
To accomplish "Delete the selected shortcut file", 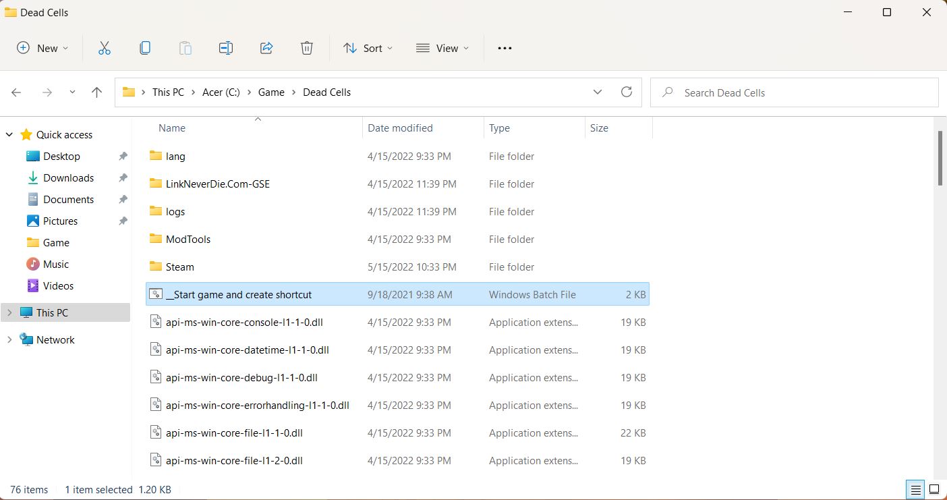I will [x=307, y=48].
